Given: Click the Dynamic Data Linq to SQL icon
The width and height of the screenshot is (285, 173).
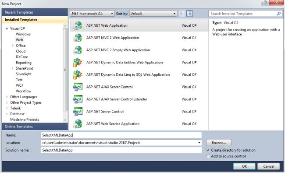Looking at the screenshot, I should (78, 74).
